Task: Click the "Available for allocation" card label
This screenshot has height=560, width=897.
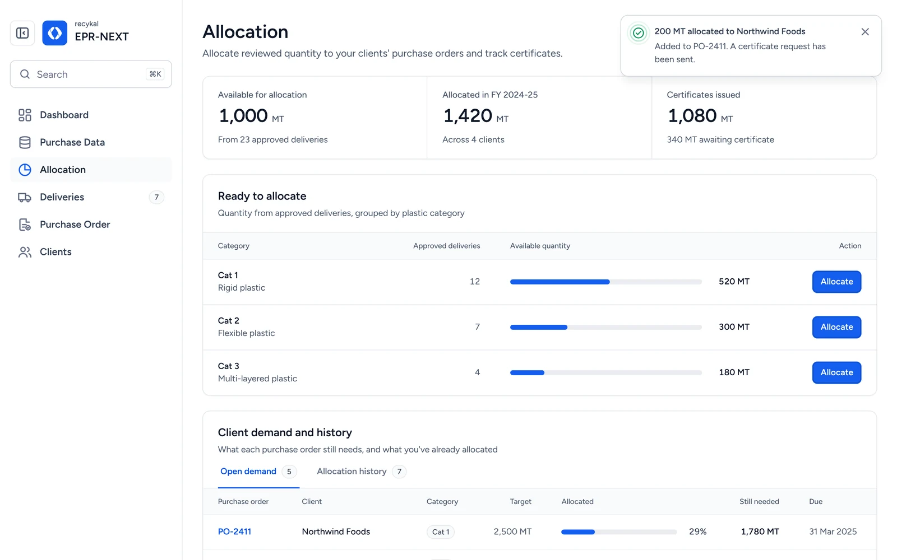Action: pyautogui.click(x=262, y=95)
